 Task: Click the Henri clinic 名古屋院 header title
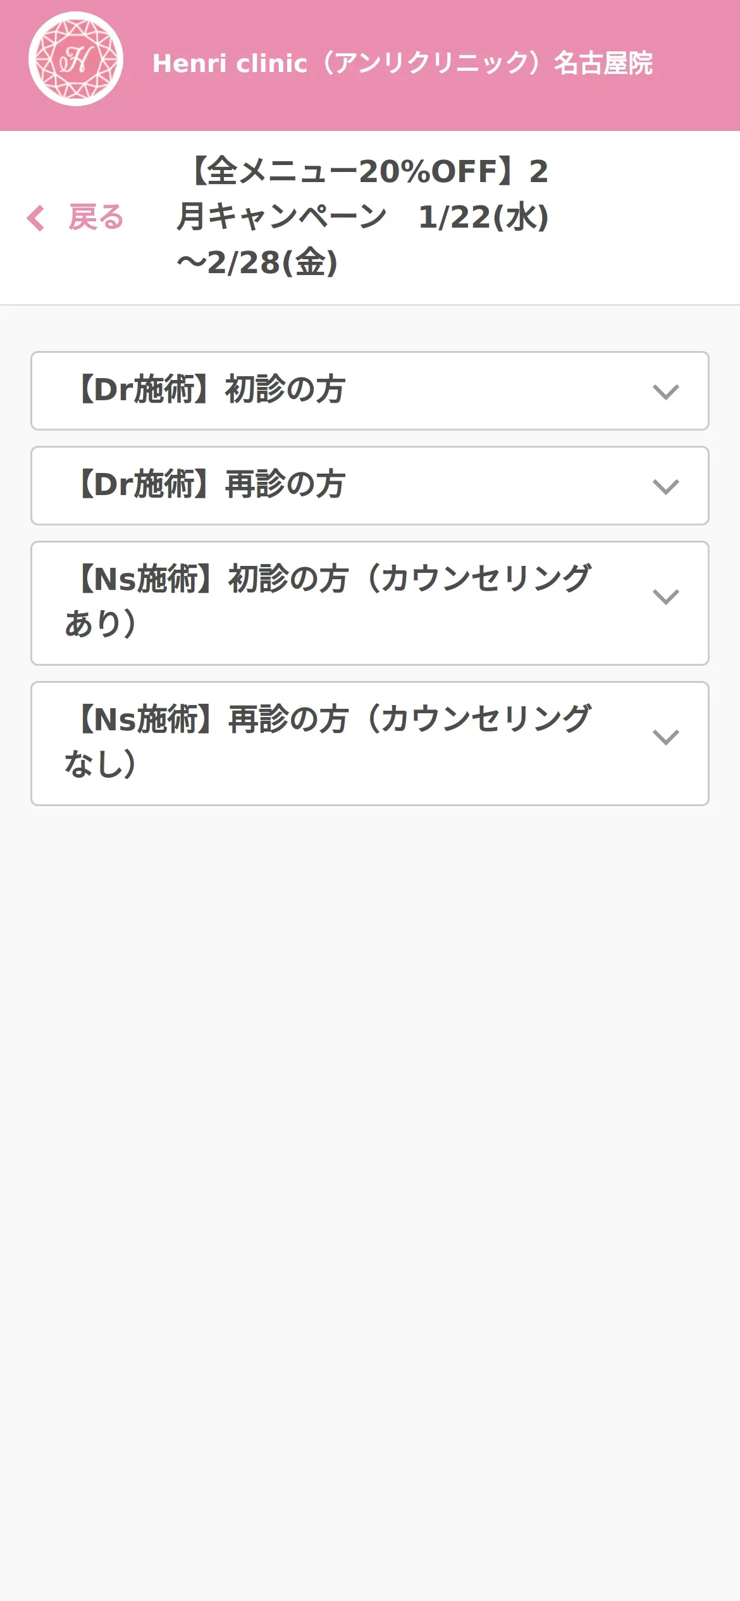pyautogui.click(x=402, y=63)
